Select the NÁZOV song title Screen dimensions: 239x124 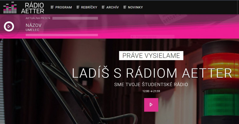coord(33,25)
